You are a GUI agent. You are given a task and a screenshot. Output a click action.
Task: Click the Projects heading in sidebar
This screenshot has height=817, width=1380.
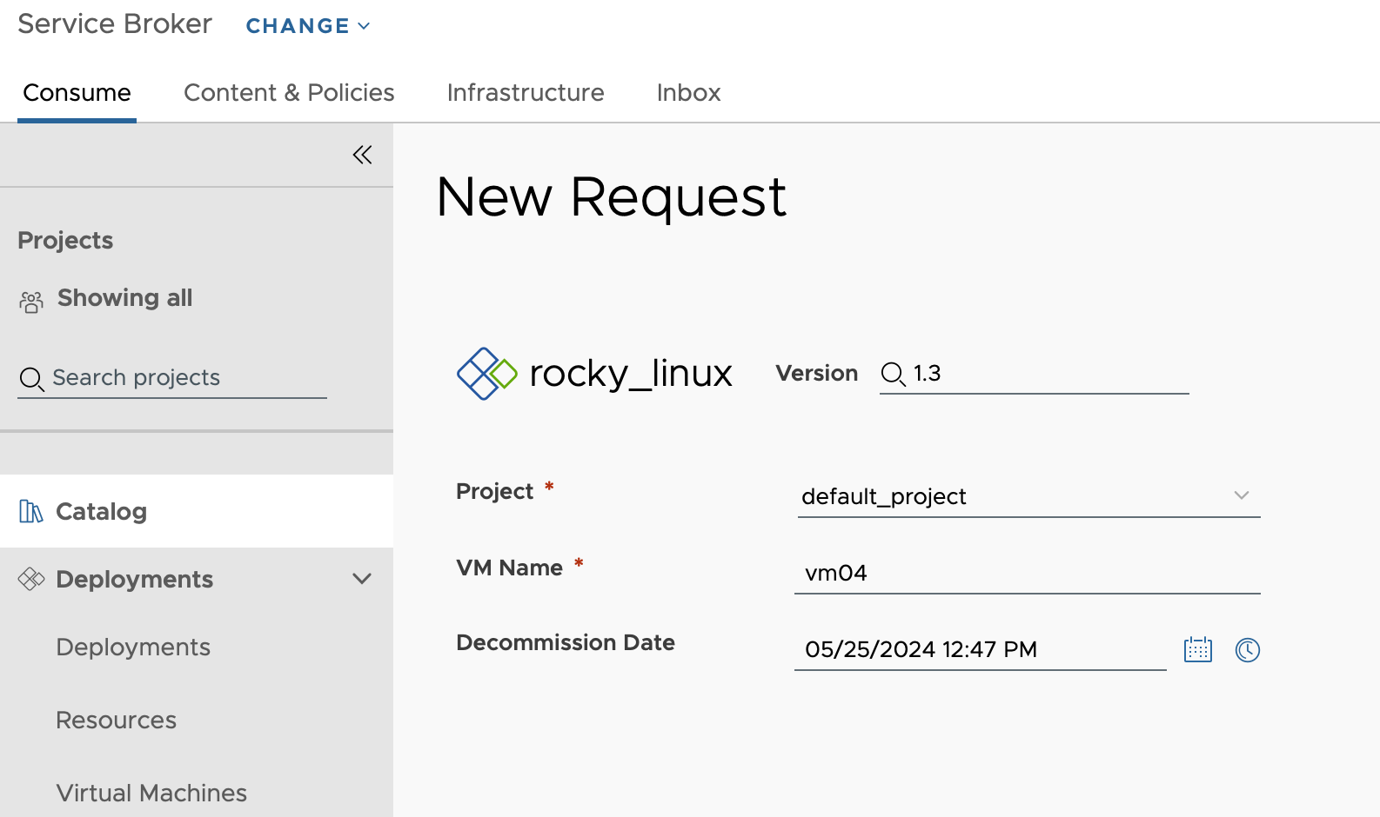pyautogui.click(x=65, y=240)
